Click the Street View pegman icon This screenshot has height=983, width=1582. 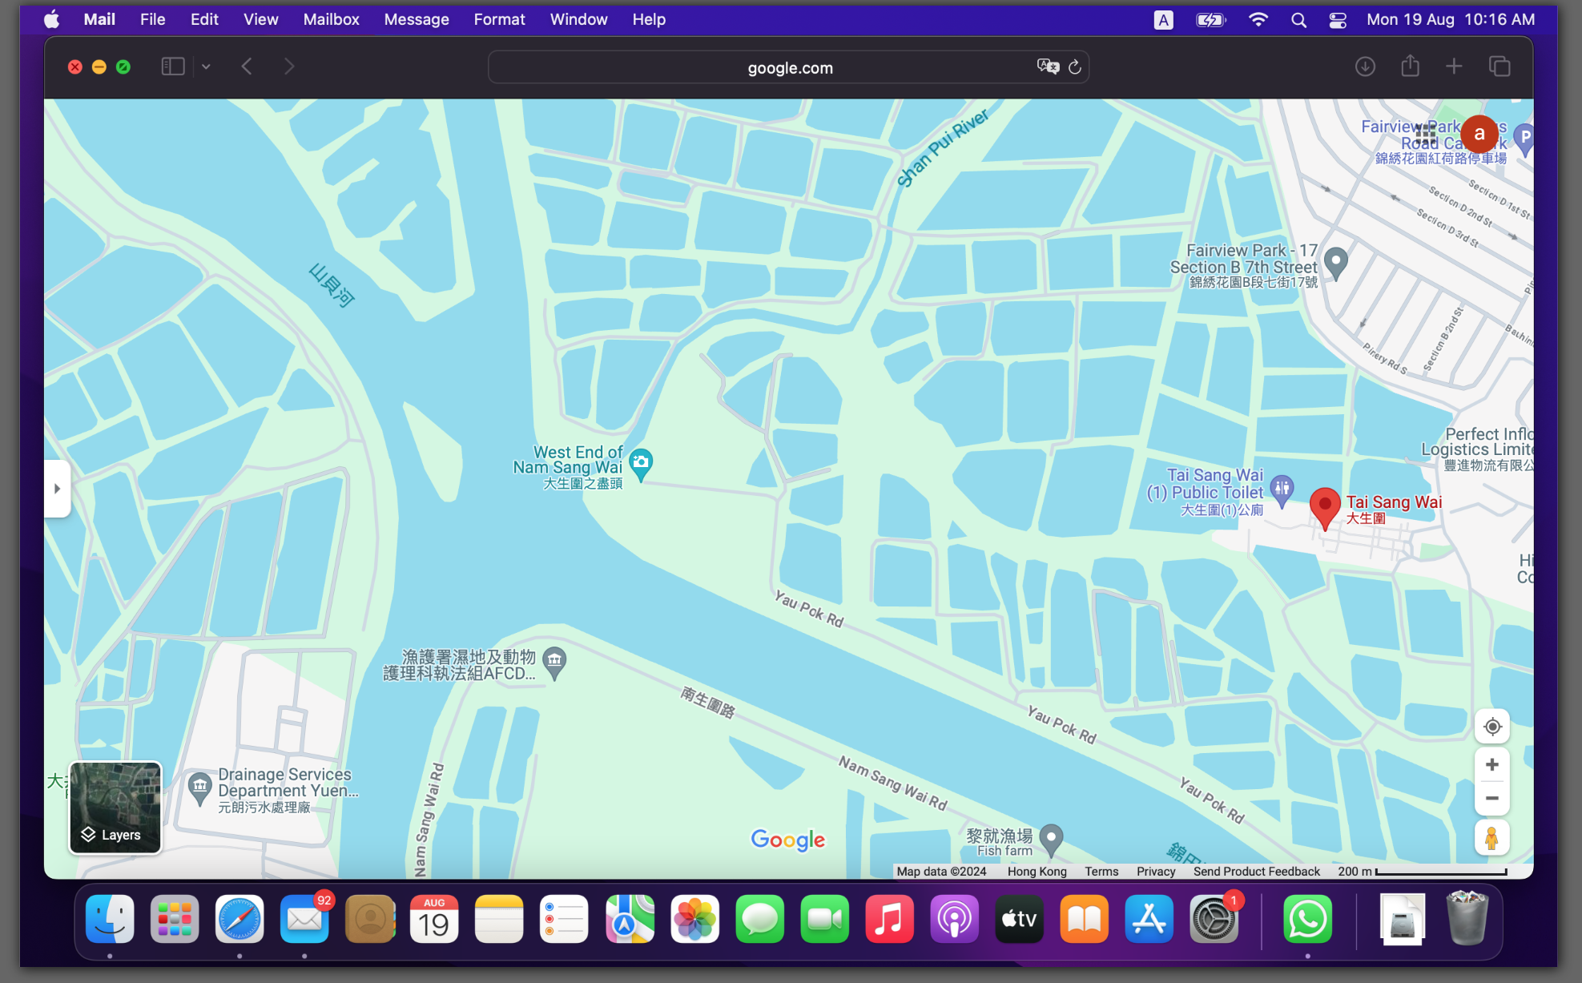tap(1491, 838)
